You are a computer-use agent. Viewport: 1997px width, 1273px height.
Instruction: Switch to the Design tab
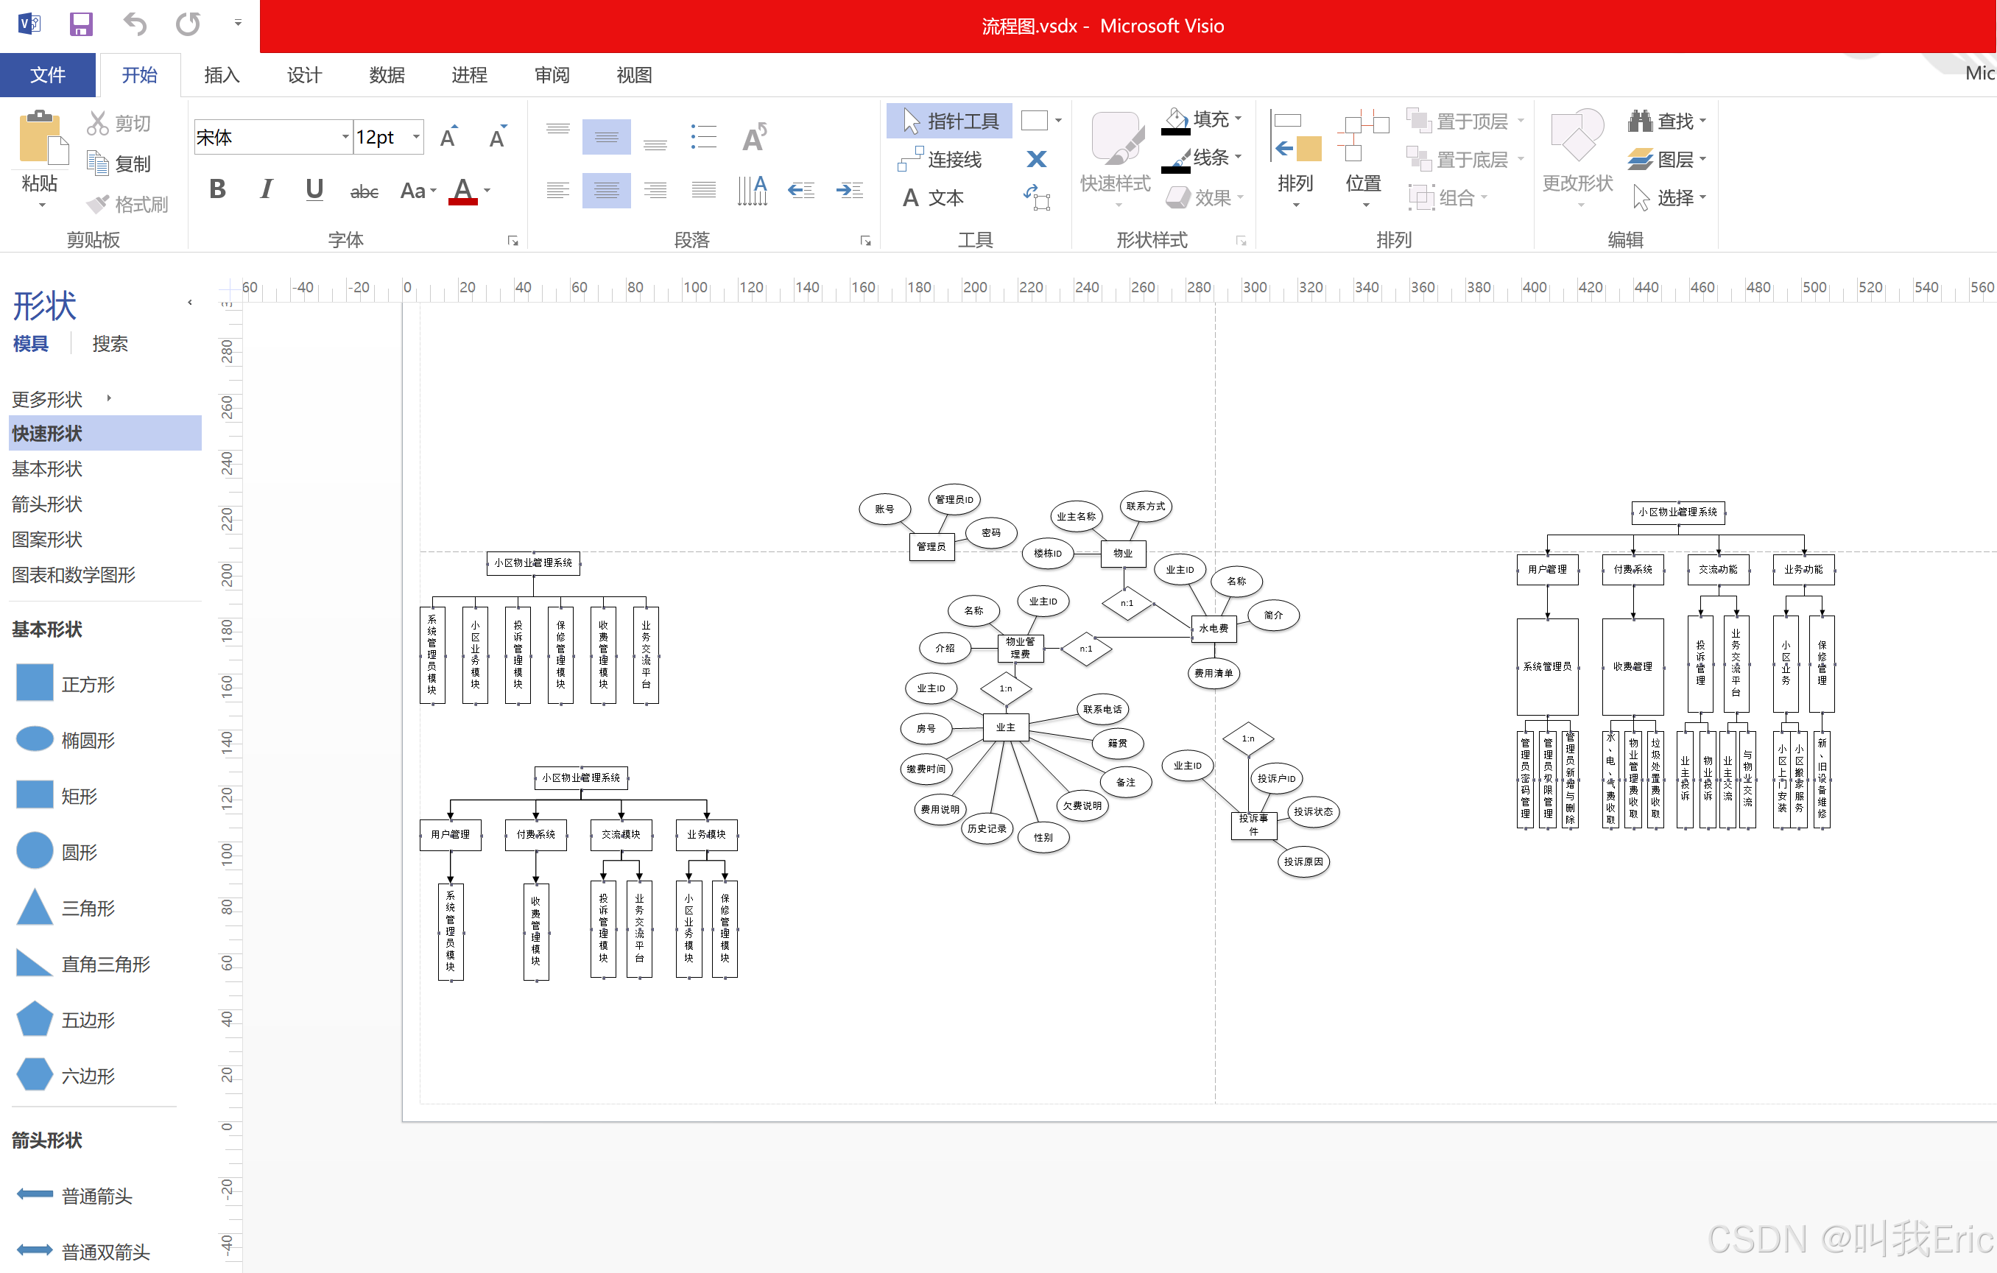pos(303,76)
